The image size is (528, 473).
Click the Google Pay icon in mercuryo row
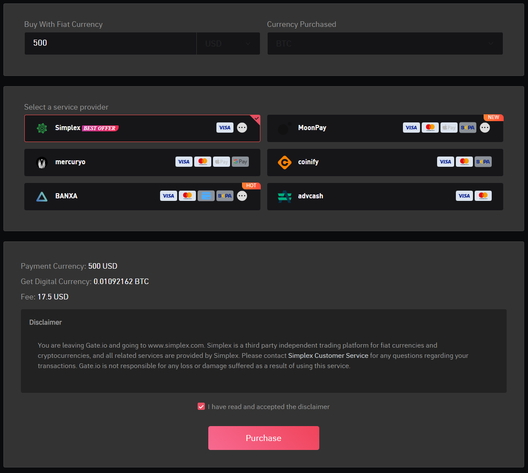click(x=240, y=162)
